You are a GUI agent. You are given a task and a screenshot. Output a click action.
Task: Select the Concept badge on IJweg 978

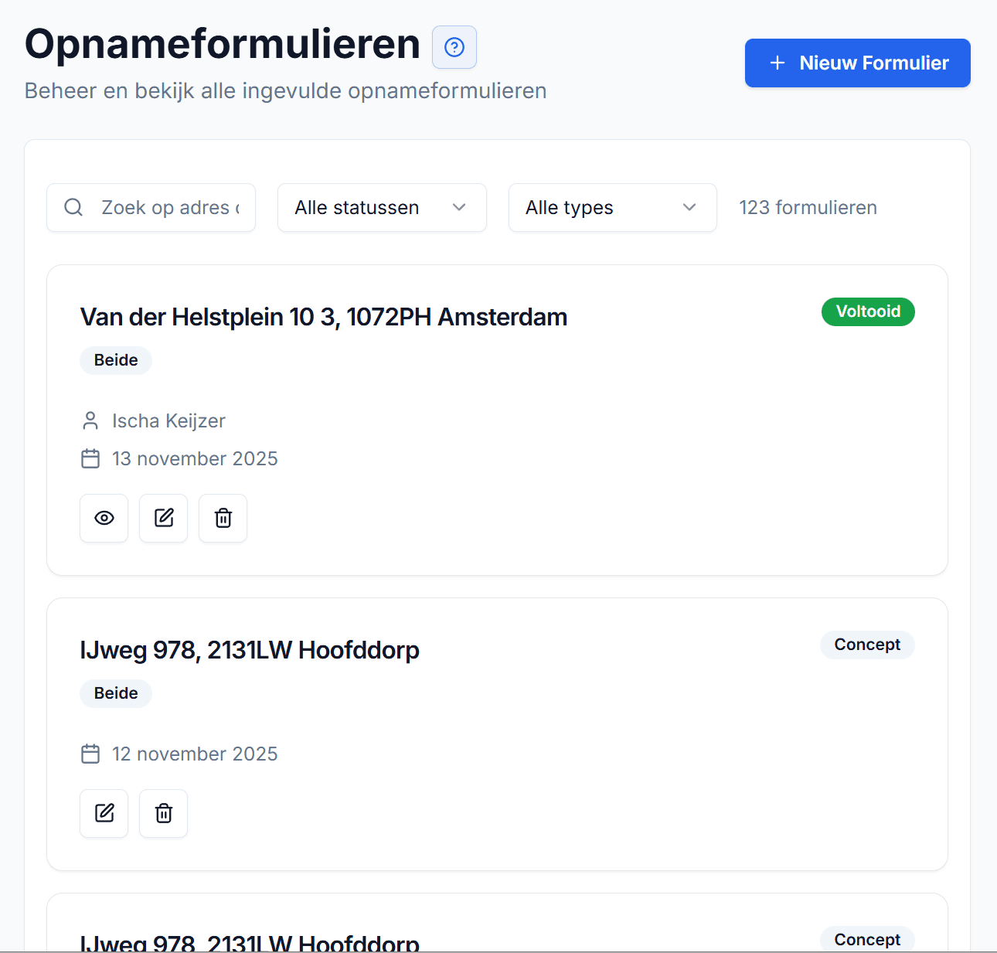[x=867, y=645]
